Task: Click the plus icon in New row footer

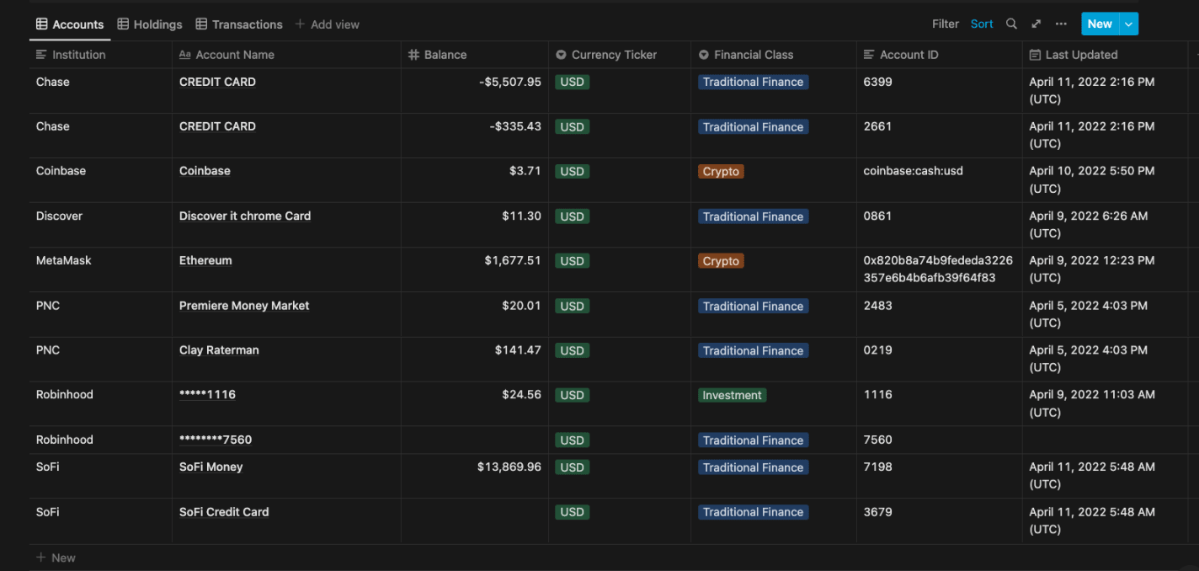Action: (41, 558)
